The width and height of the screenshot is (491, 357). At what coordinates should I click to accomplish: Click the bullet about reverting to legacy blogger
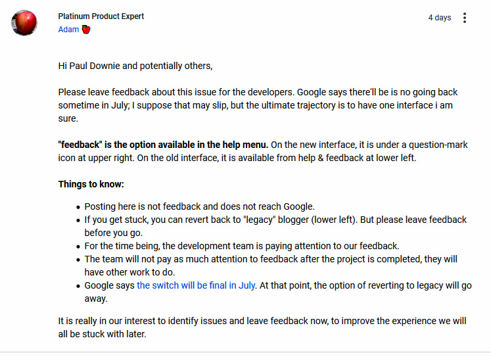click(275, 226)
